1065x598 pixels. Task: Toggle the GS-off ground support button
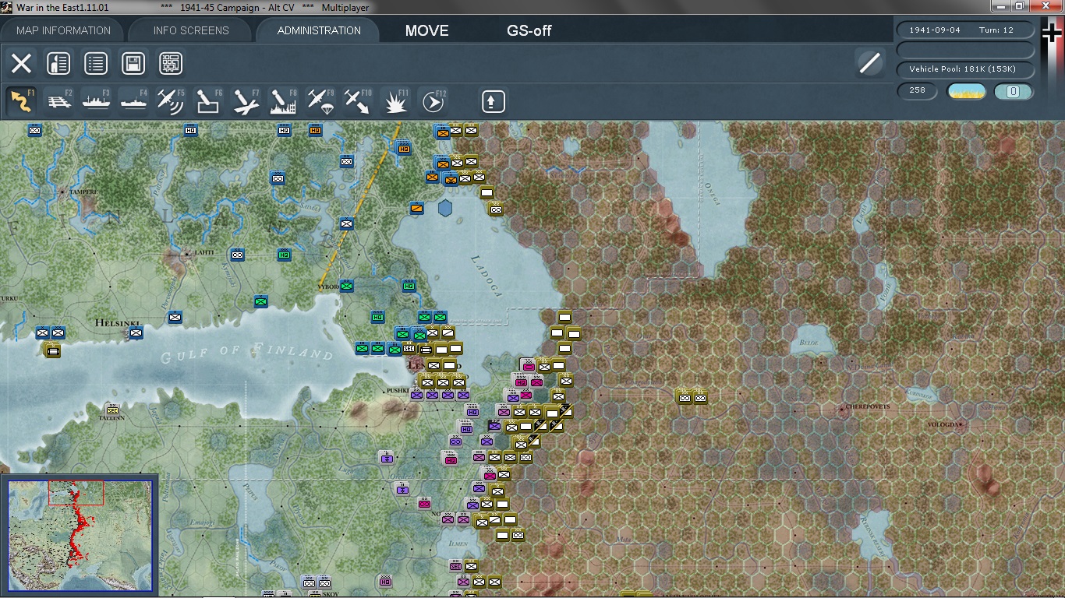coord(529,30)
